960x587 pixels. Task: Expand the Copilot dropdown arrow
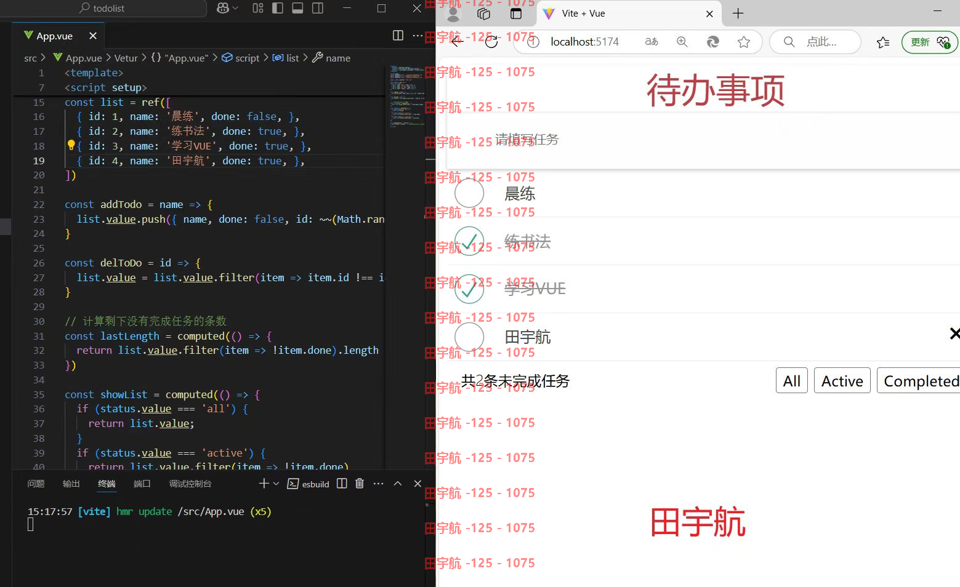235,9
